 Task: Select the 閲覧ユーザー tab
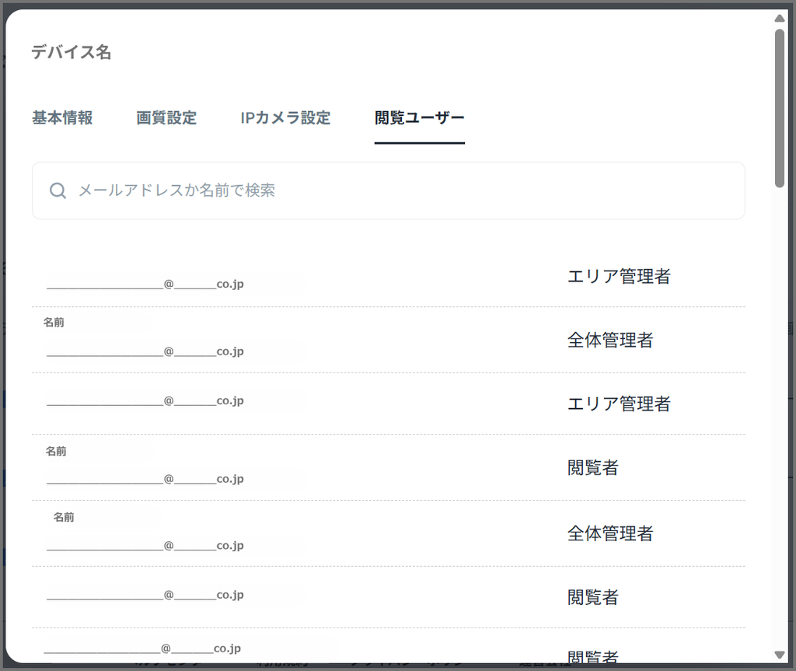pos(419,118)
